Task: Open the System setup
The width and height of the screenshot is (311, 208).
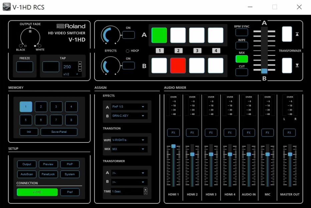Action: (70, 174)
